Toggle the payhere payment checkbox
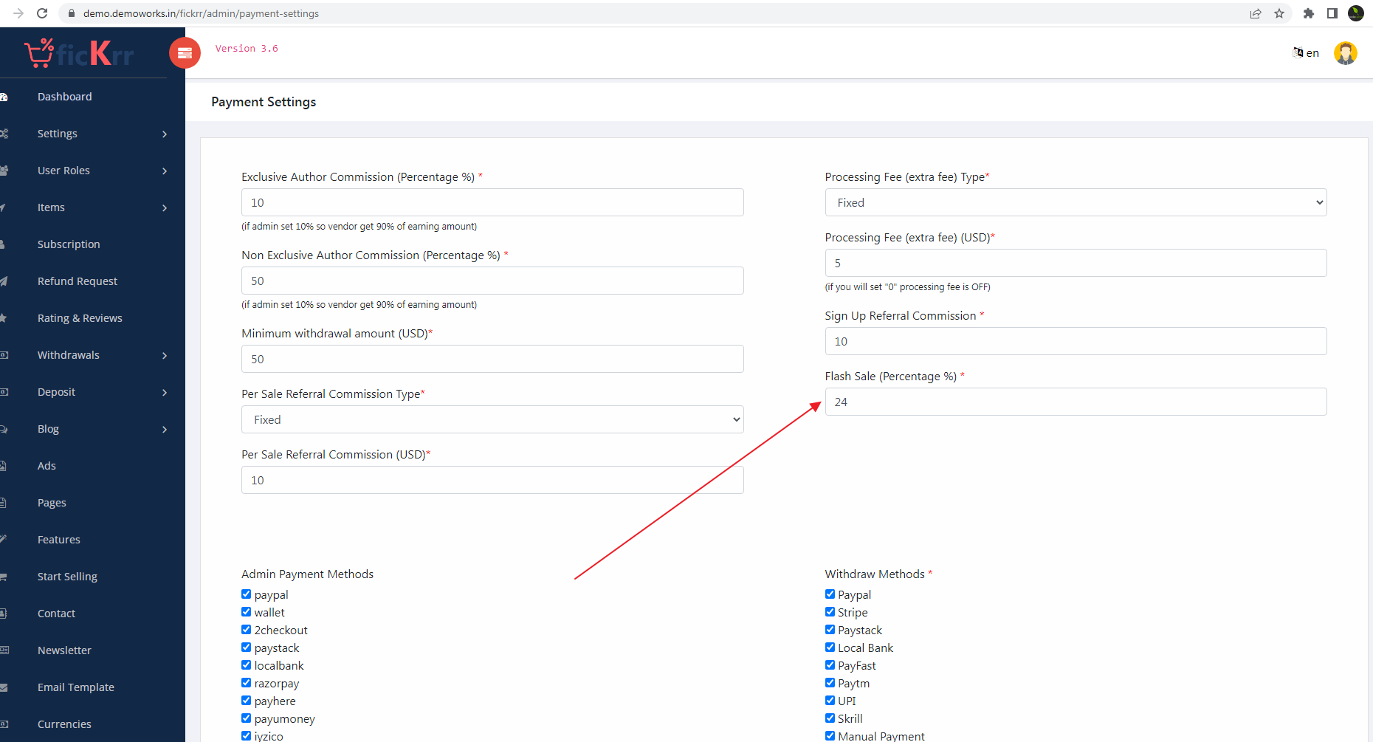The image size is (1373, 742). tap(247, 701)
